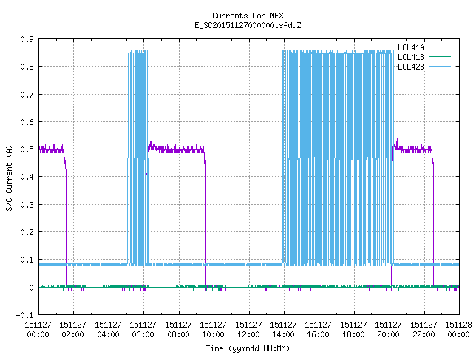Click the LCL42B legend label
473x355 pixels.
point(411,67)
